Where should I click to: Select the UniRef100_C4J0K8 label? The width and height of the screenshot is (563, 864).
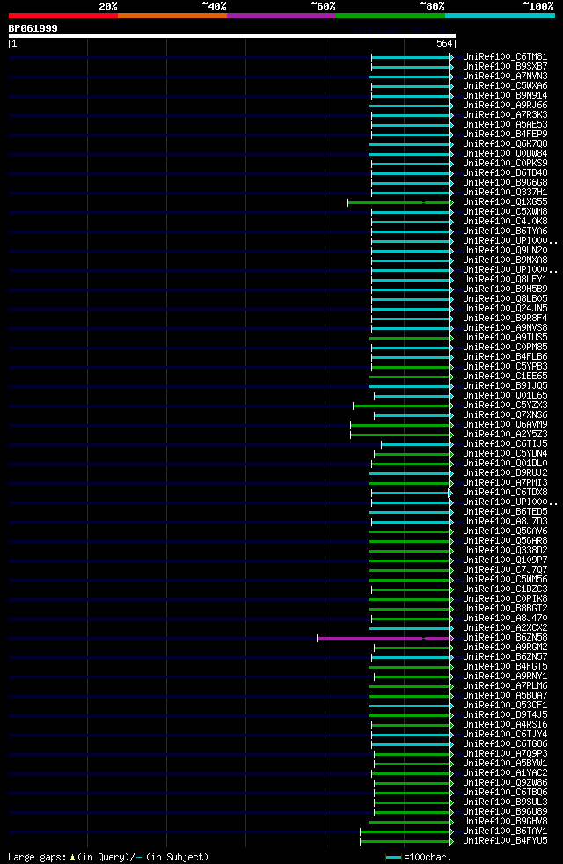tap(505, 222)
